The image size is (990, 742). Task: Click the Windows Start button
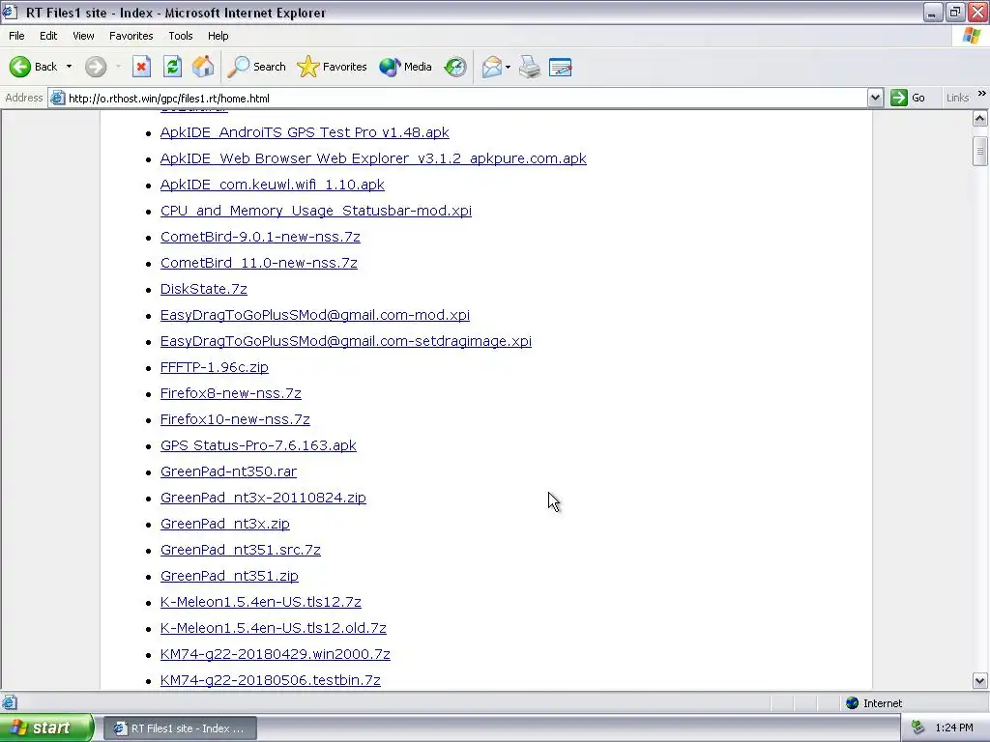click(46, 728)
